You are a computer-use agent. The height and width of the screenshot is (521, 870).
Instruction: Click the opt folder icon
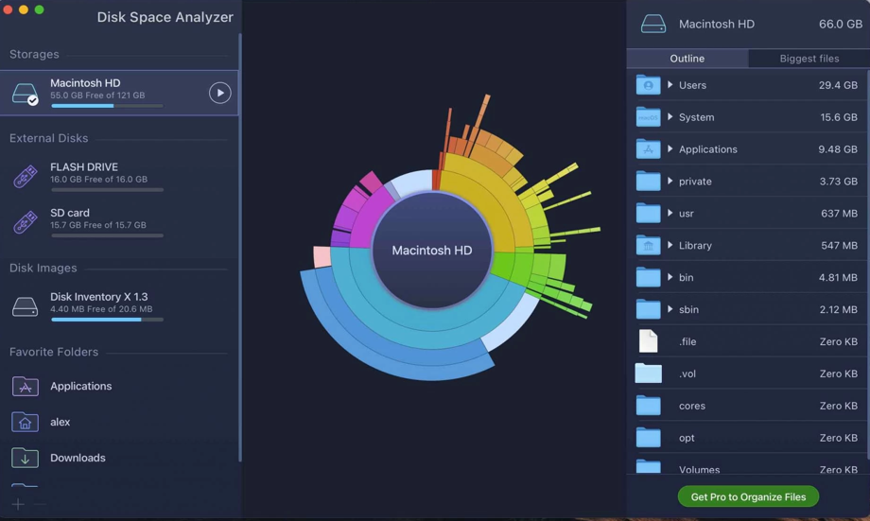click(x=648, y=438)
